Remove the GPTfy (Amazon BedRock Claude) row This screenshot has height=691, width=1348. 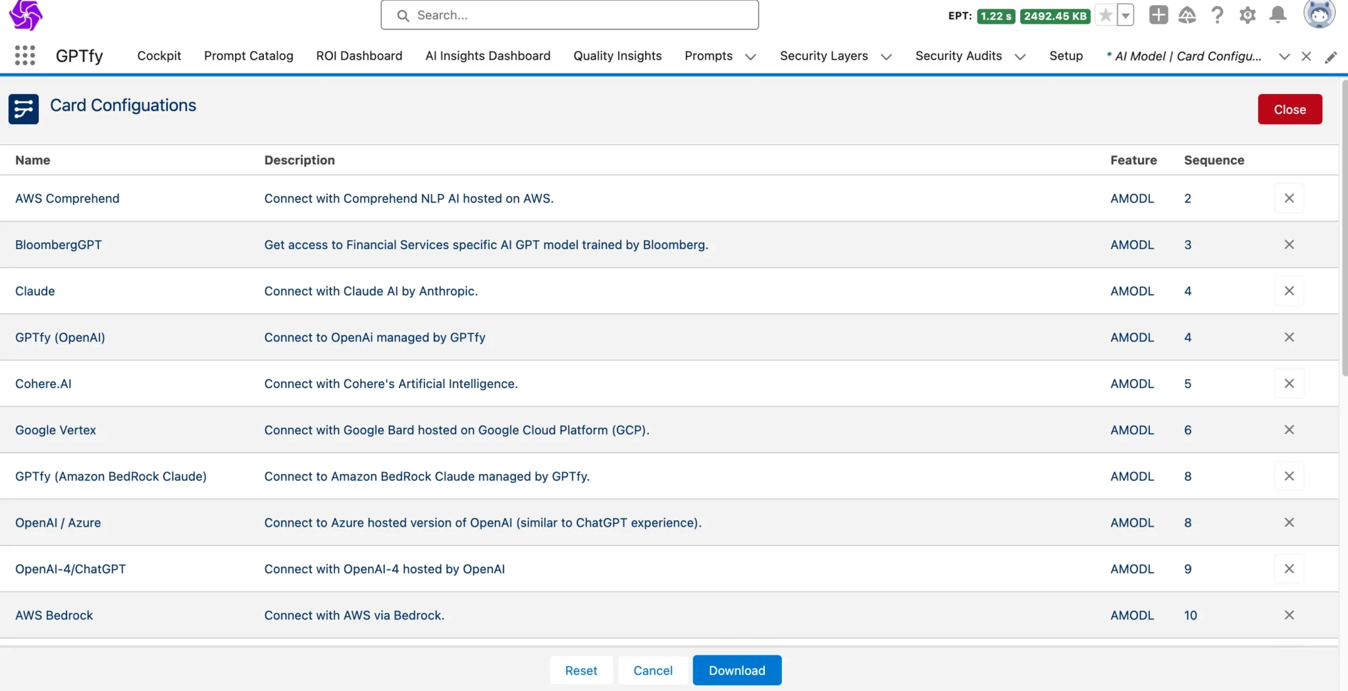1289,476
